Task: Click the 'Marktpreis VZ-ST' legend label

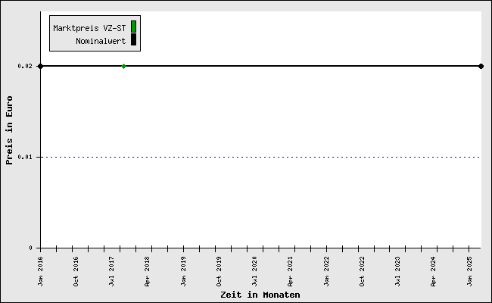Action: pos(89,28)
